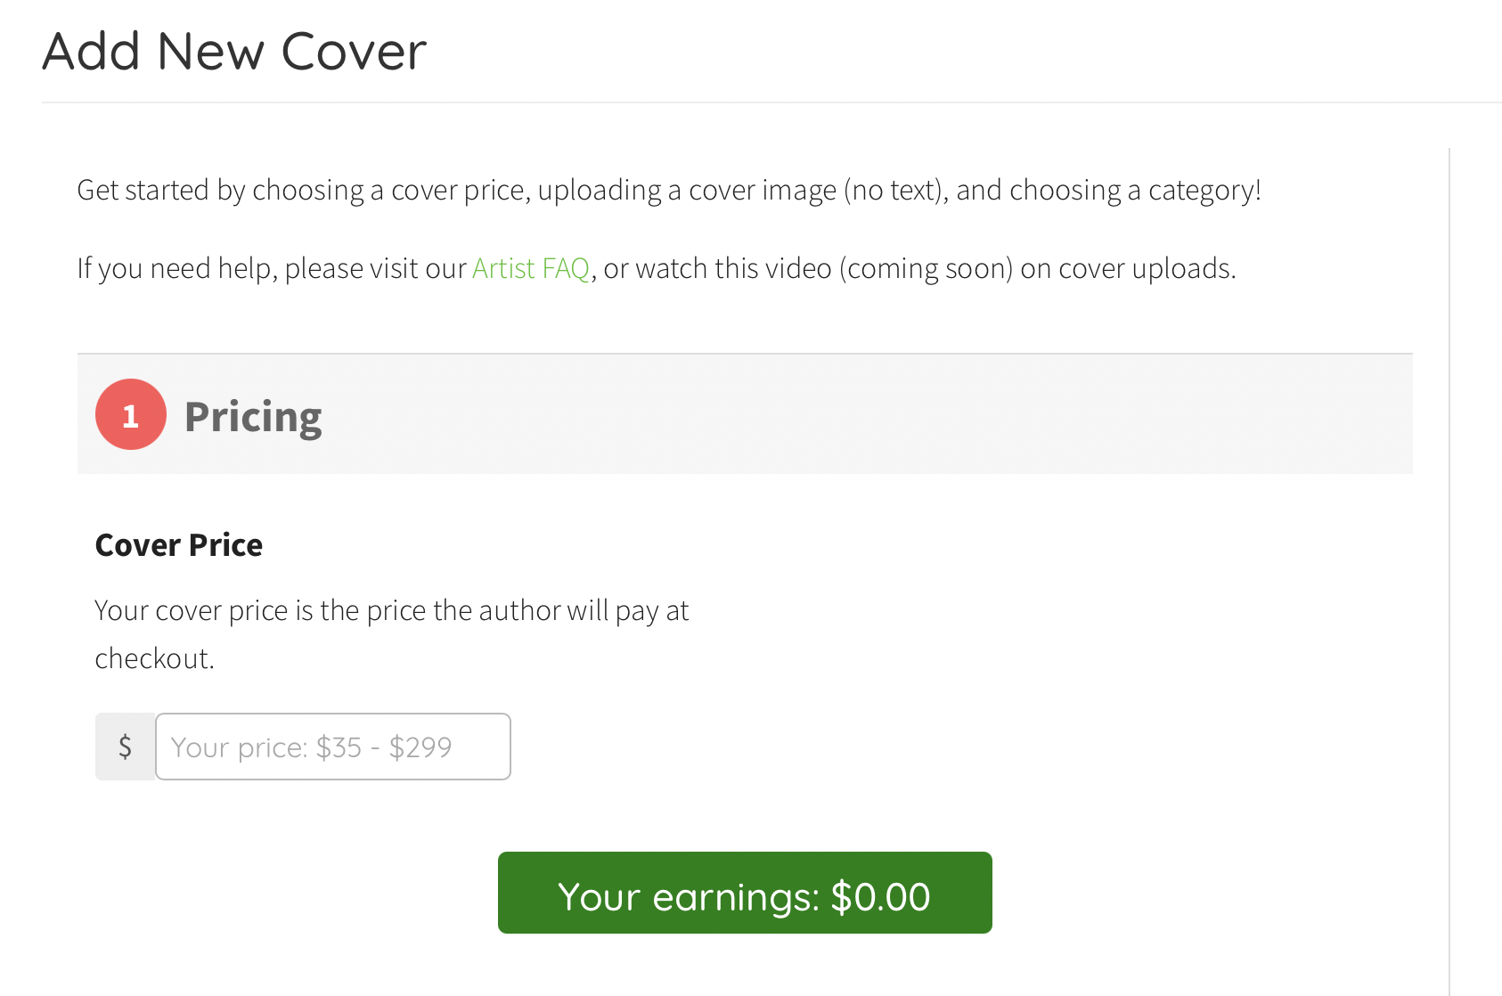Screen dimensions: 1502x996
Task: Click the 'uploading a cover image' phrase
Action: 687,190
